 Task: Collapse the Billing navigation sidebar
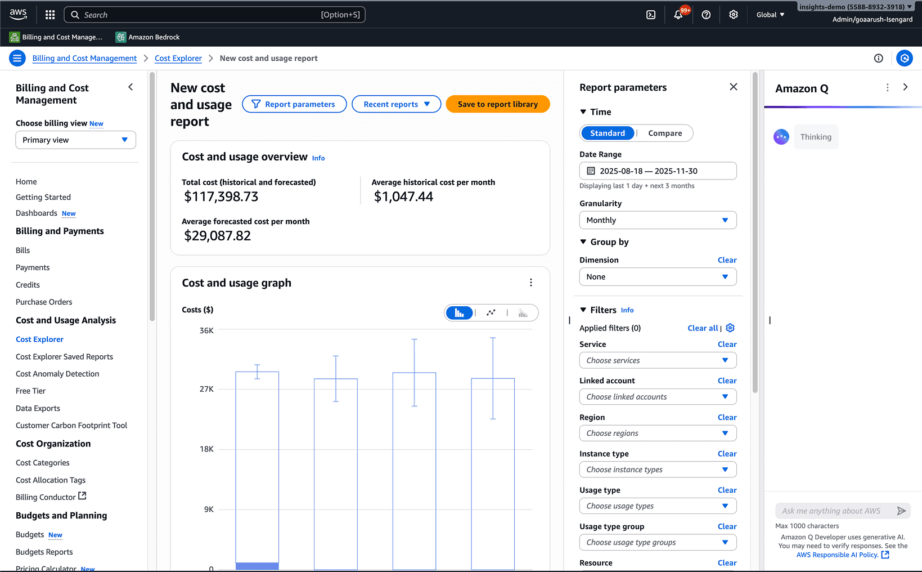coord(131,87)
